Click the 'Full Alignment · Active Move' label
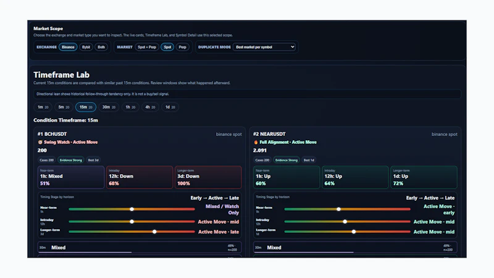494x278 pixels. (x=288, y=142)
